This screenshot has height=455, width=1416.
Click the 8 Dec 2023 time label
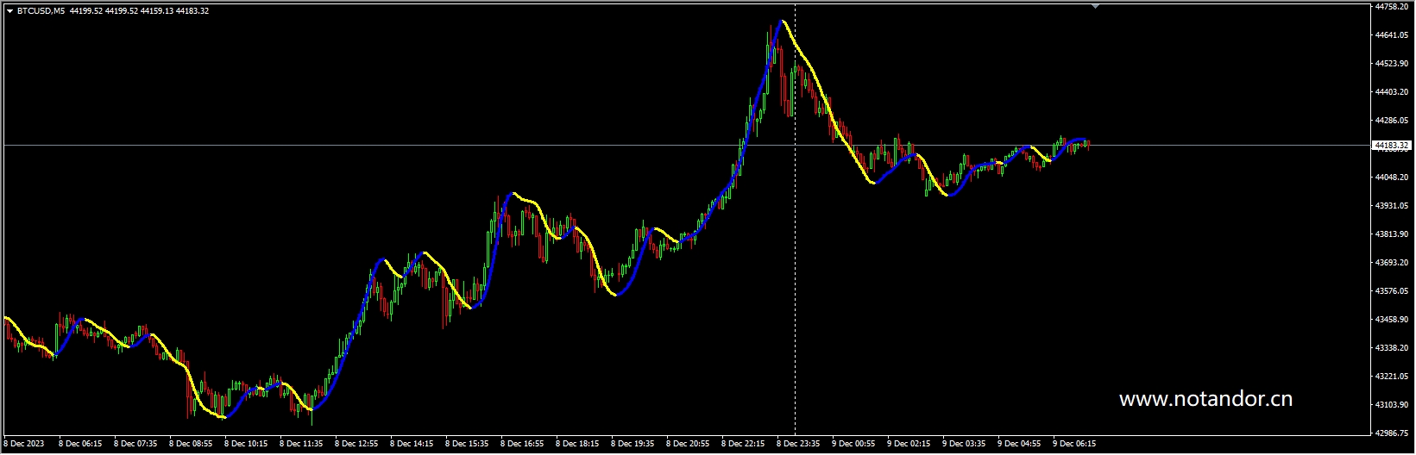click(x=22, y=445)
